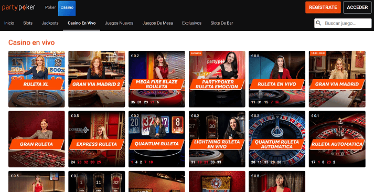
Task: Click the search magnifier icon
Action: (318, 23)
